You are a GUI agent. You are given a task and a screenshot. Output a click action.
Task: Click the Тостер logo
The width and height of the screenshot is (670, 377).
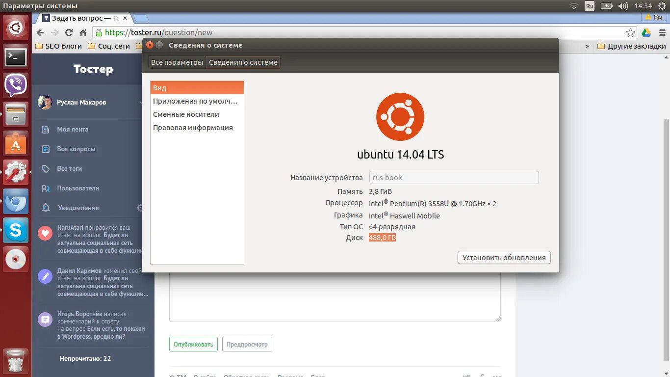coord(93,69)
